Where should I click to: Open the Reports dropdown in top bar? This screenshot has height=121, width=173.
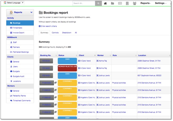[146, 3]
